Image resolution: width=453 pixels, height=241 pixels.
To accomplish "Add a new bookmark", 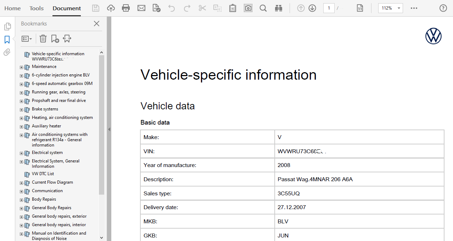I will point(55,39).
